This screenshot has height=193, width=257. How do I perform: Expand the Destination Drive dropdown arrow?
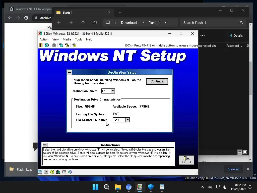pyautogui.click(x=113, y=91)
